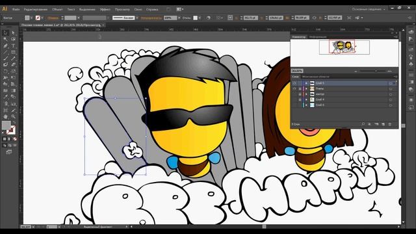The image size is (416, 234).
Task: Select the Pencil tool
Action: click(13, 58)
